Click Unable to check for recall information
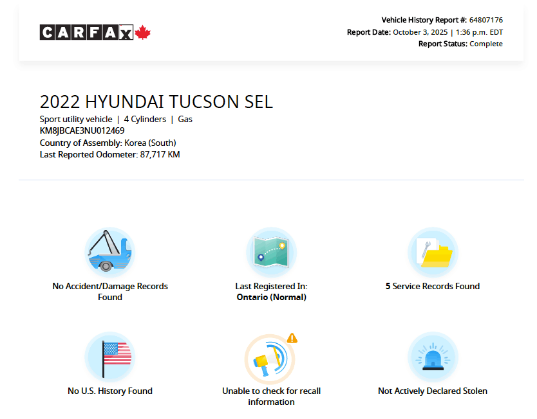Screen dimensions: 537x419 coord(271,396)
